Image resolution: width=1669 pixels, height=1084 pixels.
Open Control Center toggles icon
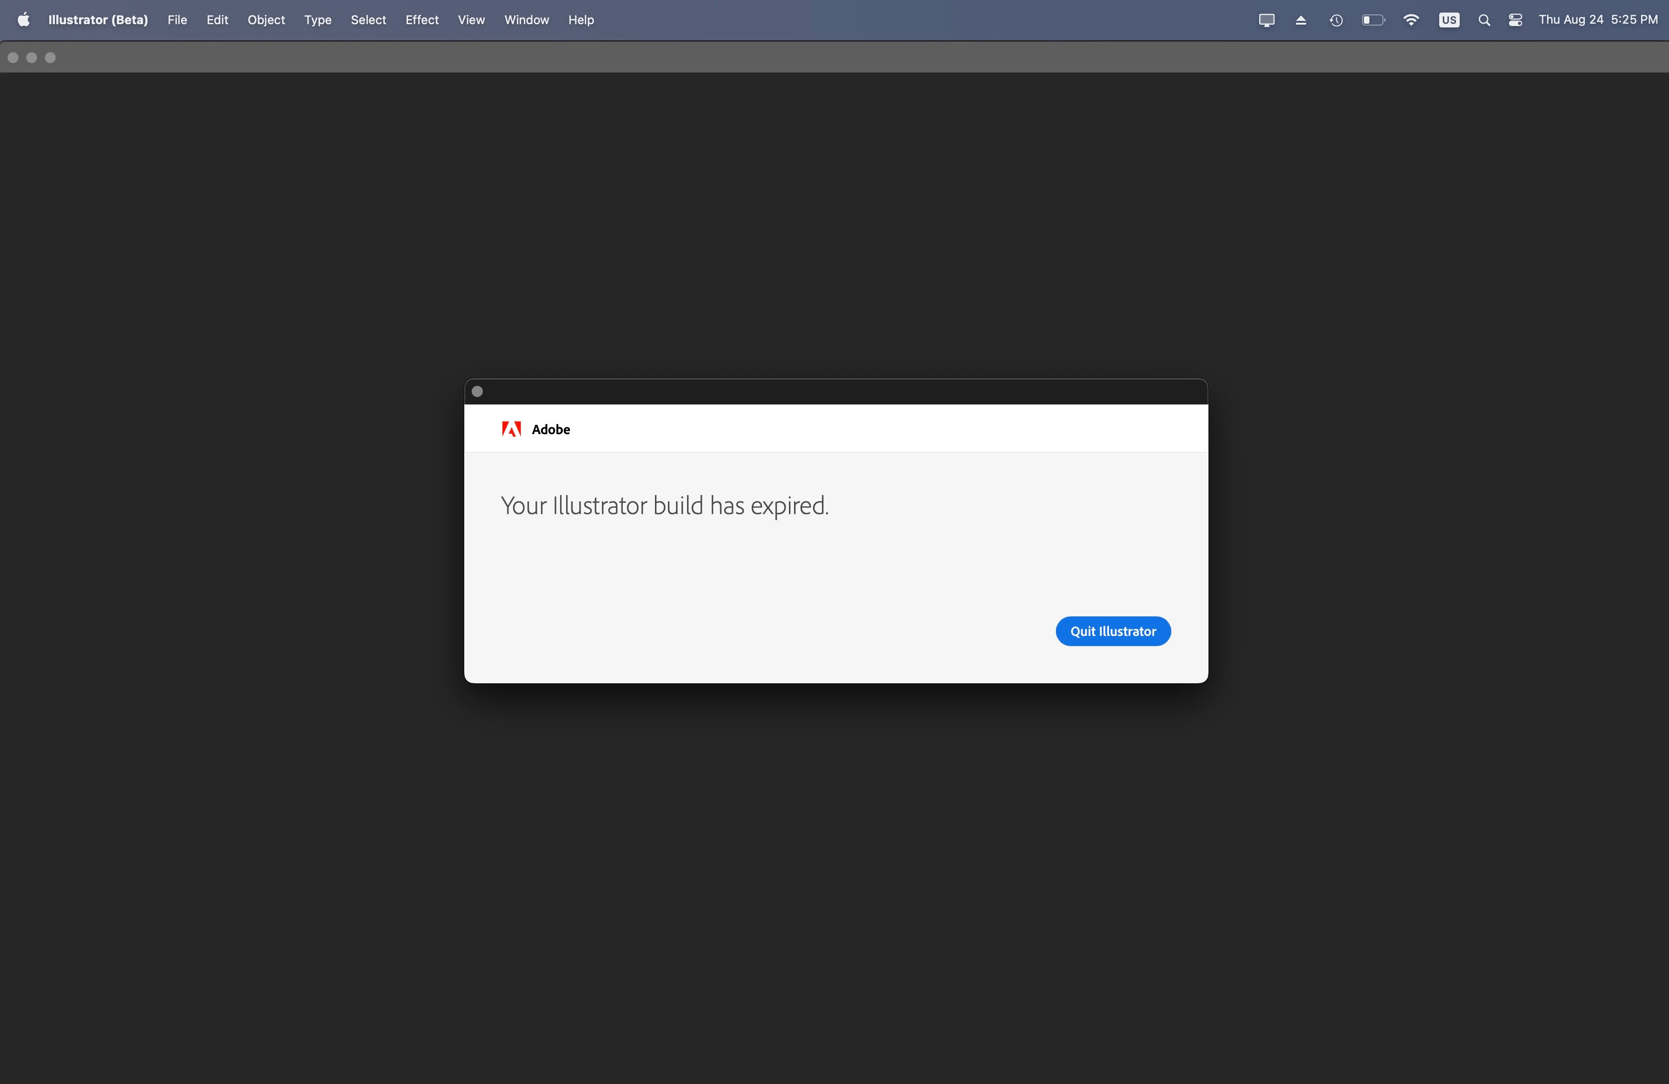point(1515,20)
